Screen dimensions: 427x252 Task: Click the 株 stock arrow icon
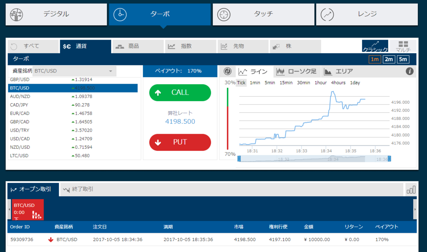276,47
